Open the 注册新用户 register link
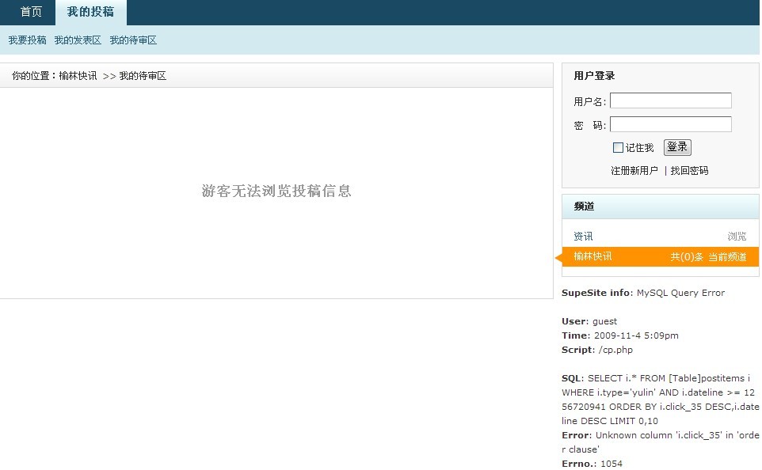This screenshot has height=470, width=762. (634, 171)
